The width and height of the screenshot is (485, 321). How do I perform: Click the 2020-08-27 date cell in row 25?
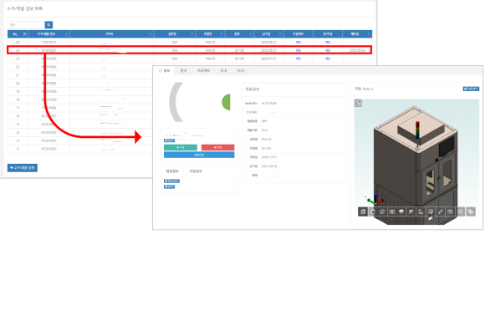click(x=268, y=42)
